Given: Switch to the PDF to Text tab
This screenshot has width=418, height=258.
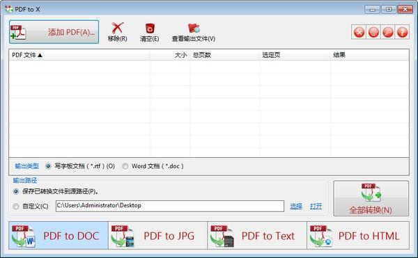Looking at the screenshot, I should tap(257, 235).
